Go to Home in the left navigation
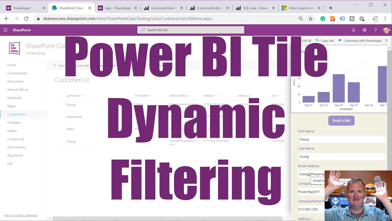392x221 pixels. click(12, 65)
